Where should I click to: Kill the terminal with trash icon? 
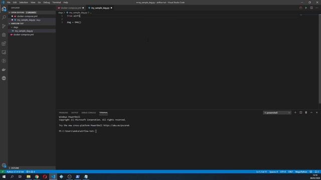306,112
